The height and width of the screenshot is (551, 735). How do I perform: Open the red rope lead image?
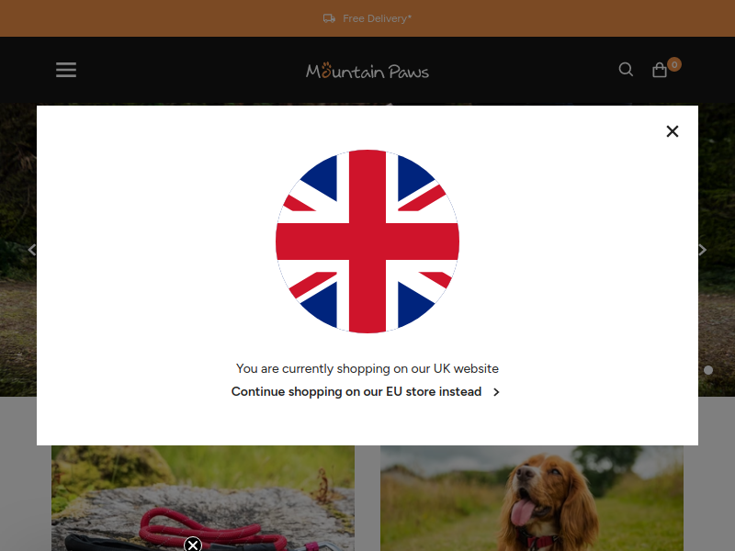point(203,498)
